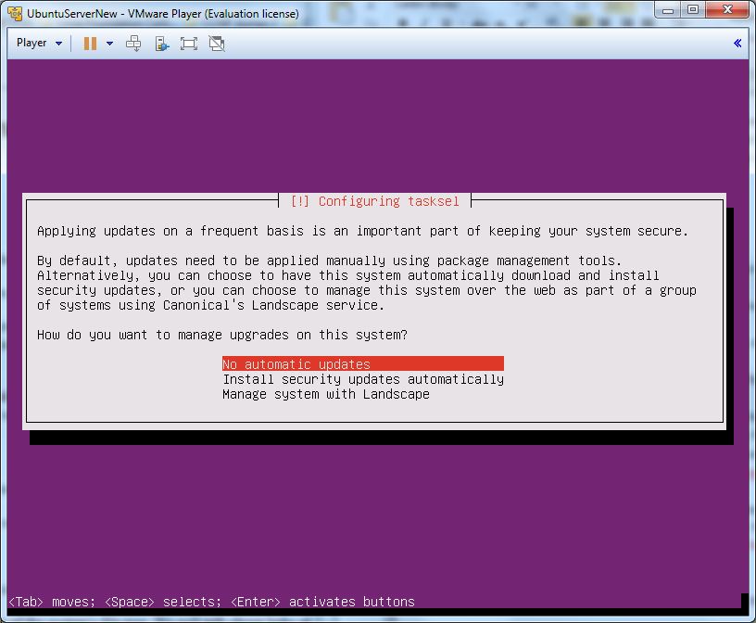Choose Install security updates automatically

362,379
